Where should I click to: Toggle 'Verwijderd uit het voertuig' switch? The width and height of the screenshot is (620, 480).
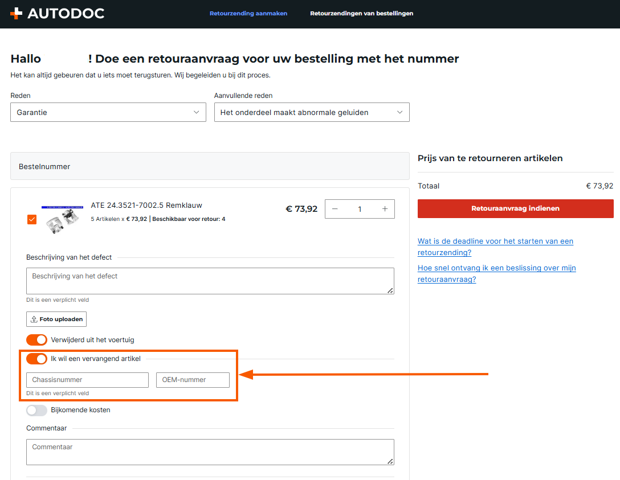37,340
